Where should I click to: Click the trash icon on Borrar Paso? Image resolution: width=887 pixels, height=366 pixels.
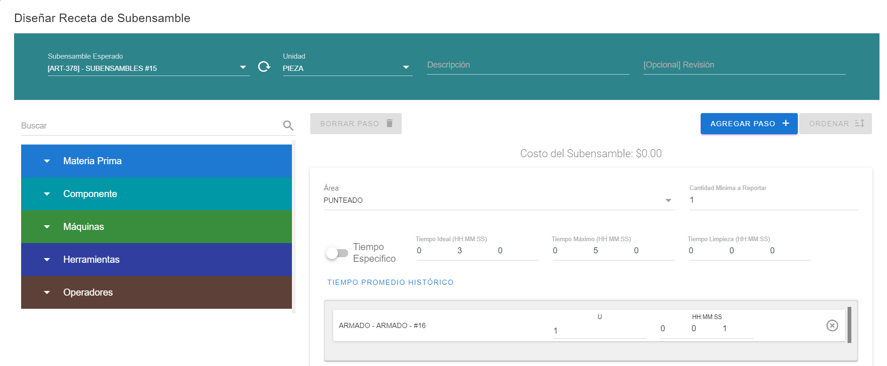(390, 123)
